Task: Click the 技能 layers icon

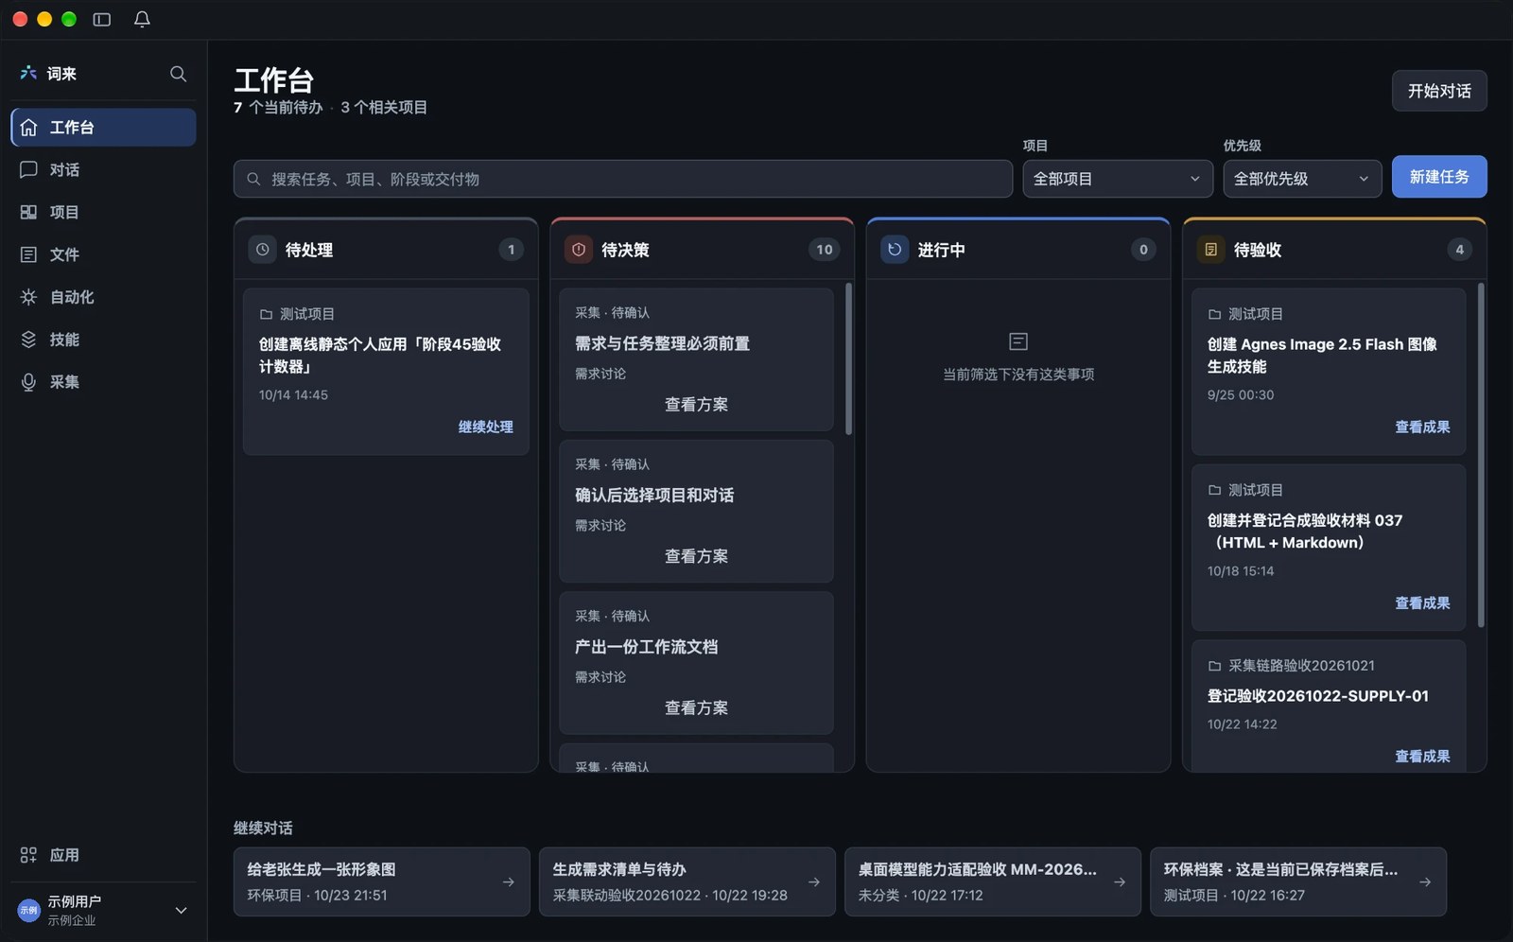Action: 28,340
